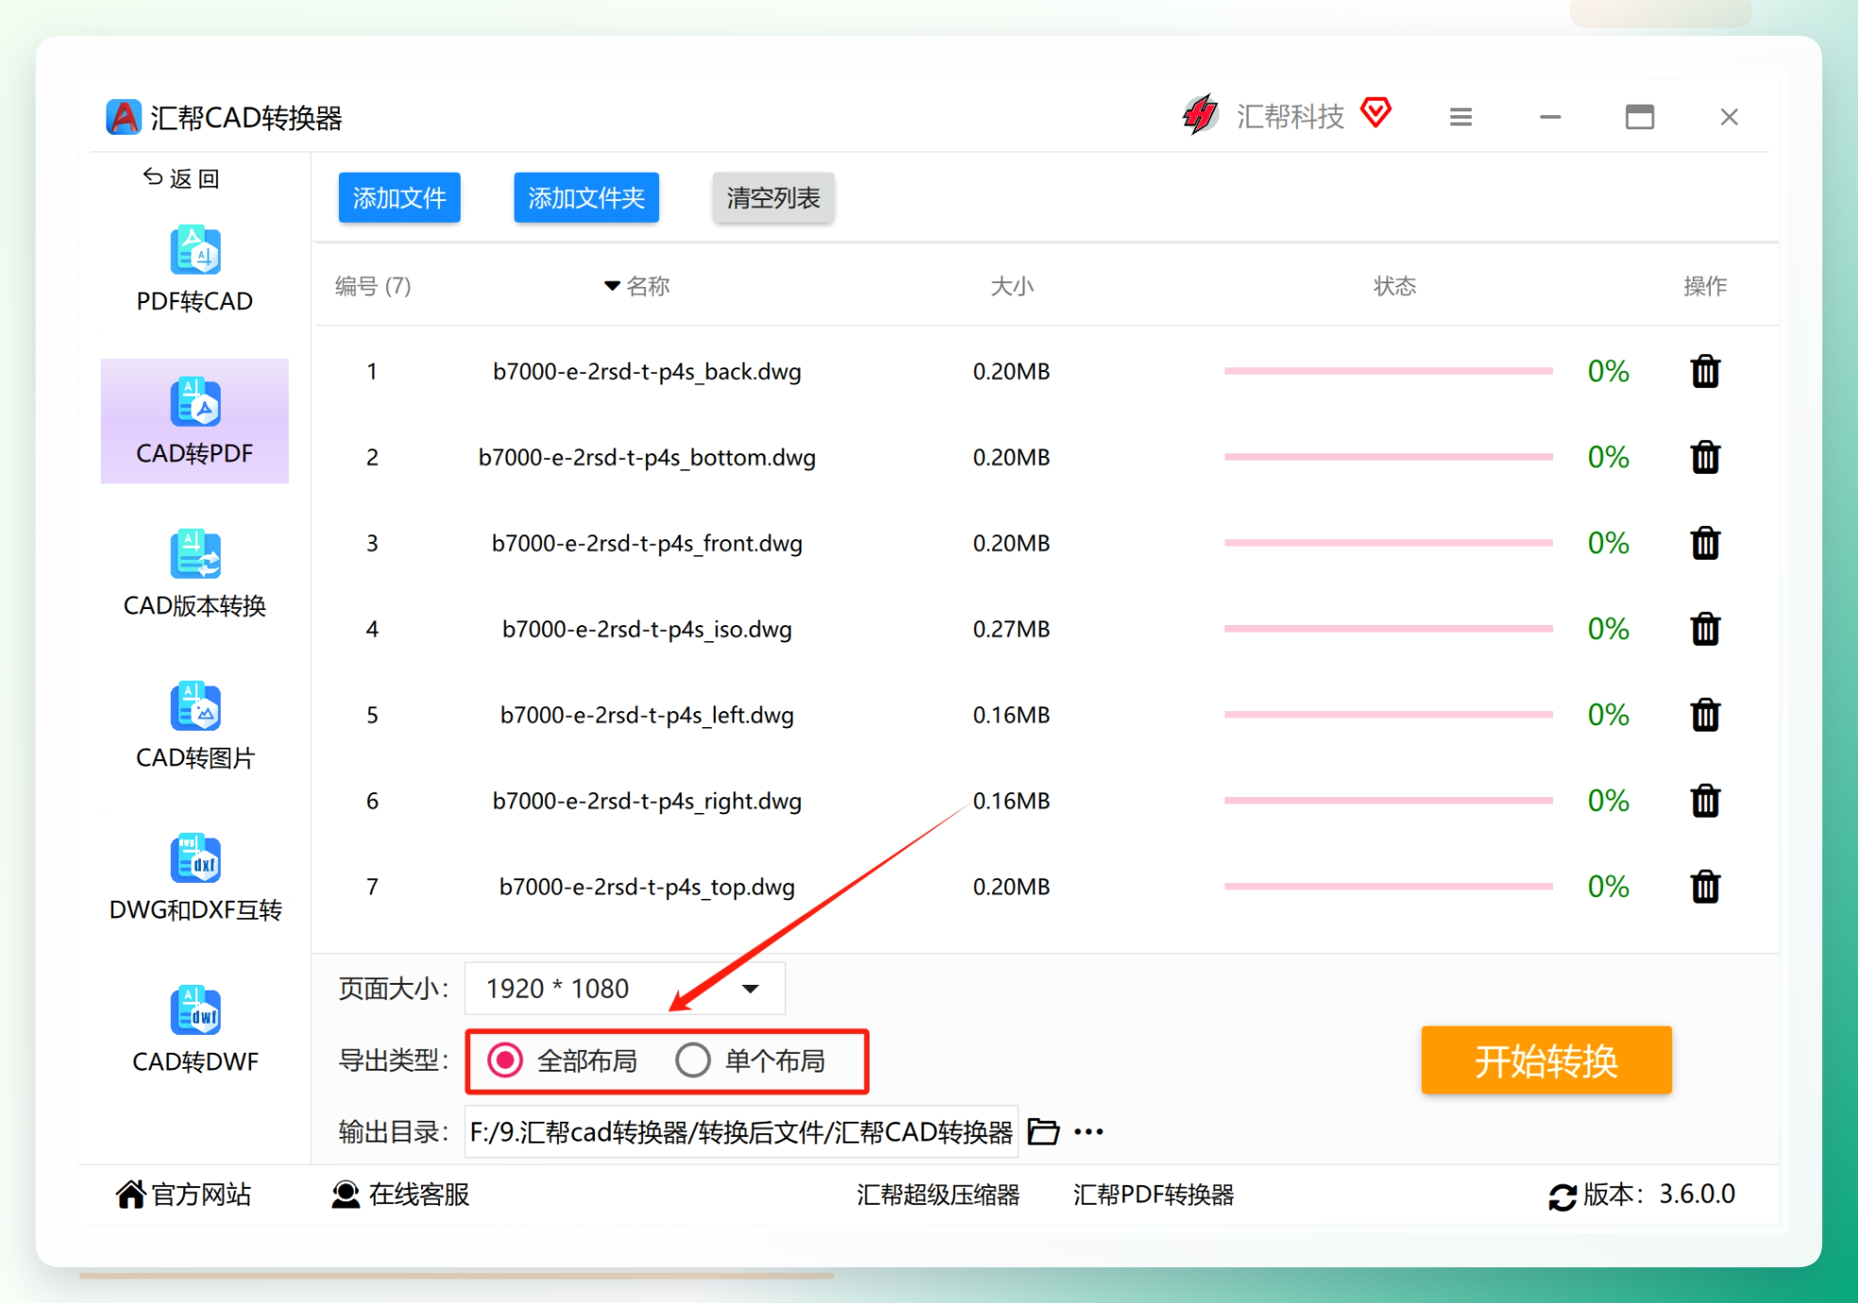This screenshot has height=1303, width=1858.
Task: Check for updates via the refresh icon
Action: point(1562,1196)
